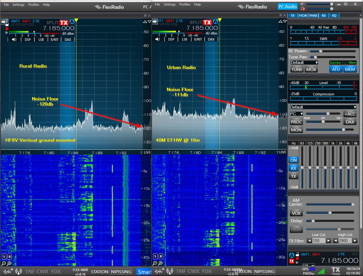Image resolution: width=363 pixels, height=276 pixels.
Task: Toggle SPLIT on the Urban Radio slice
Action: tap(196, 22)
